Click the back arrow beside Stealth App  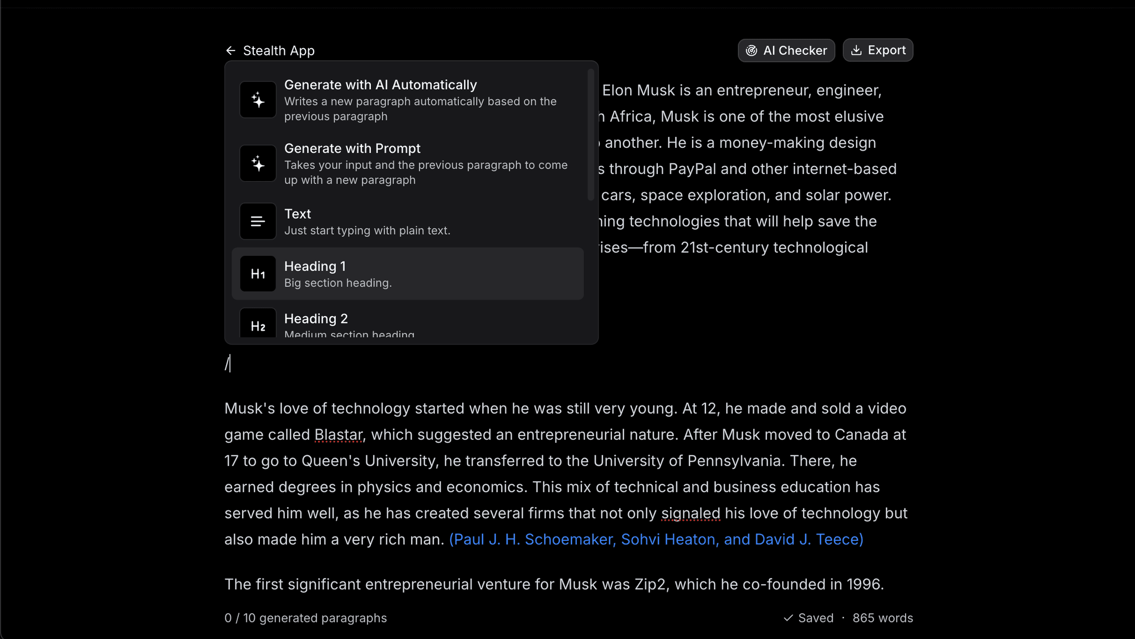point(231,50)
